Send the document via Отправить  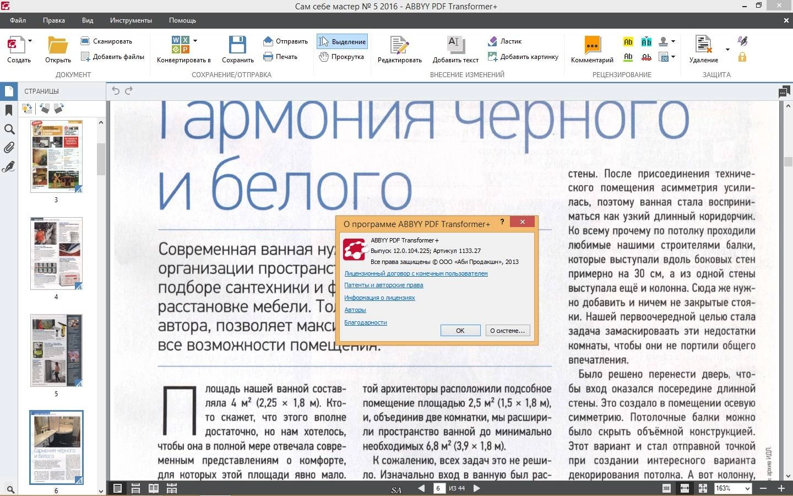pos(285,41)
